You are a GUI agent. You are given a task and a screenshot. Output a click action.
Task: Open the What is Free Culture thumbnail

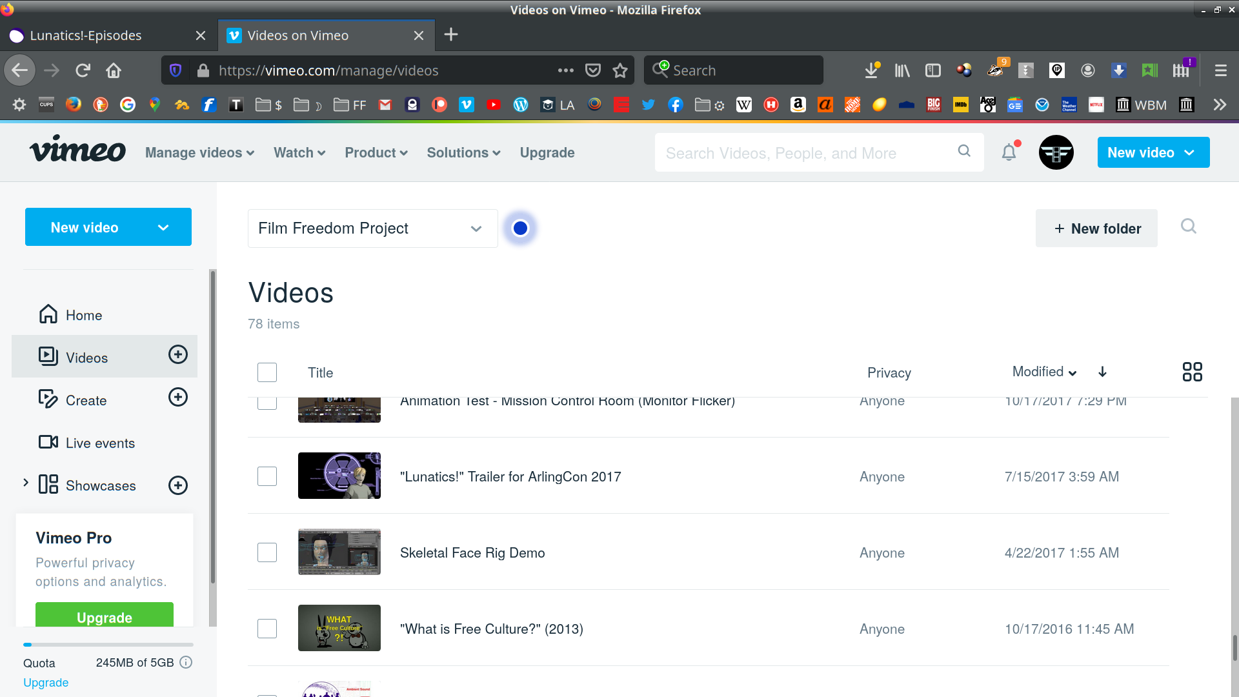(x=339, y=628)
